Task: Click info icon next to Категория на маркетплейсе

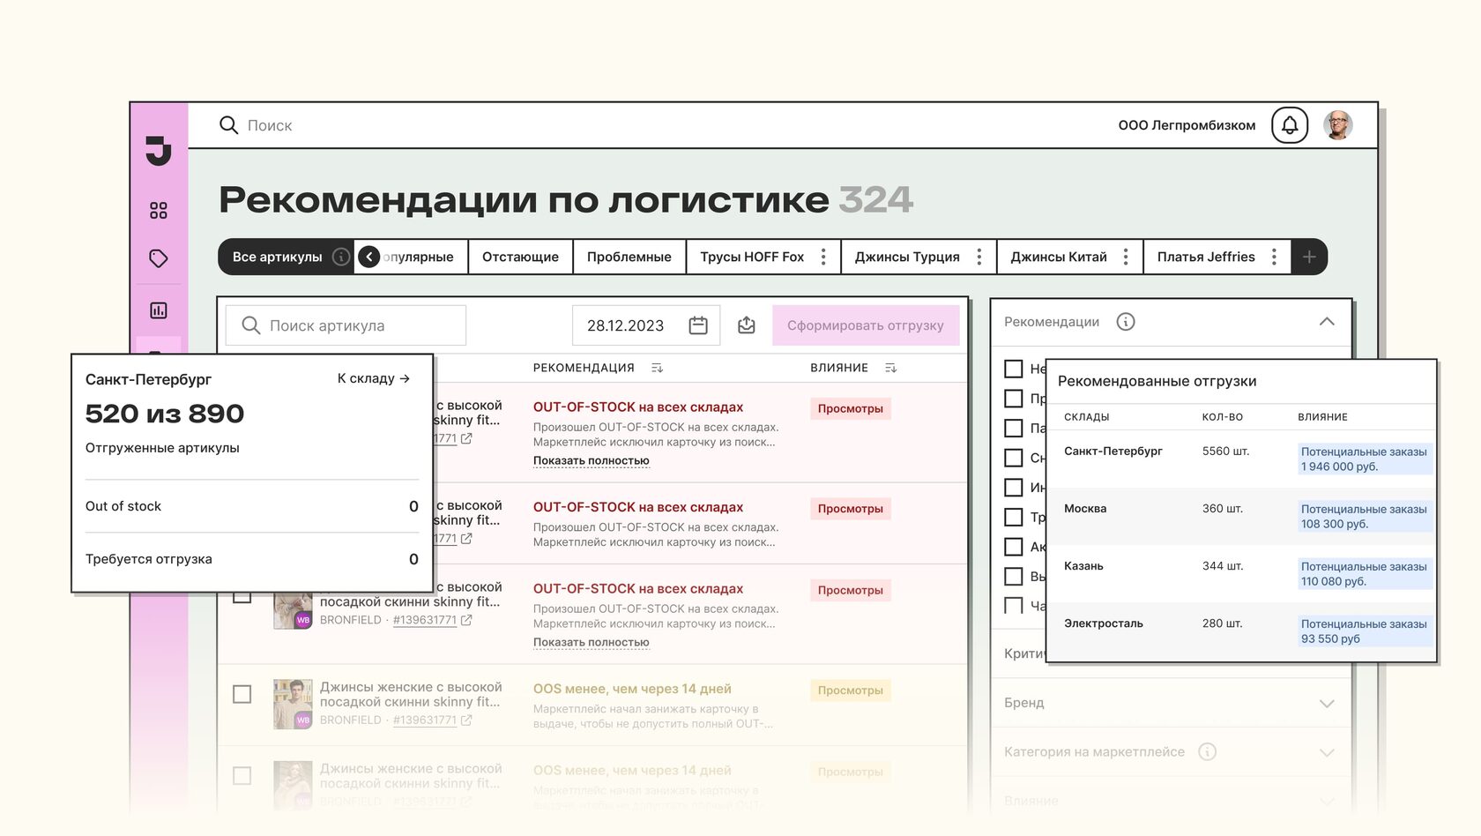Action: tap(1208, 751)
